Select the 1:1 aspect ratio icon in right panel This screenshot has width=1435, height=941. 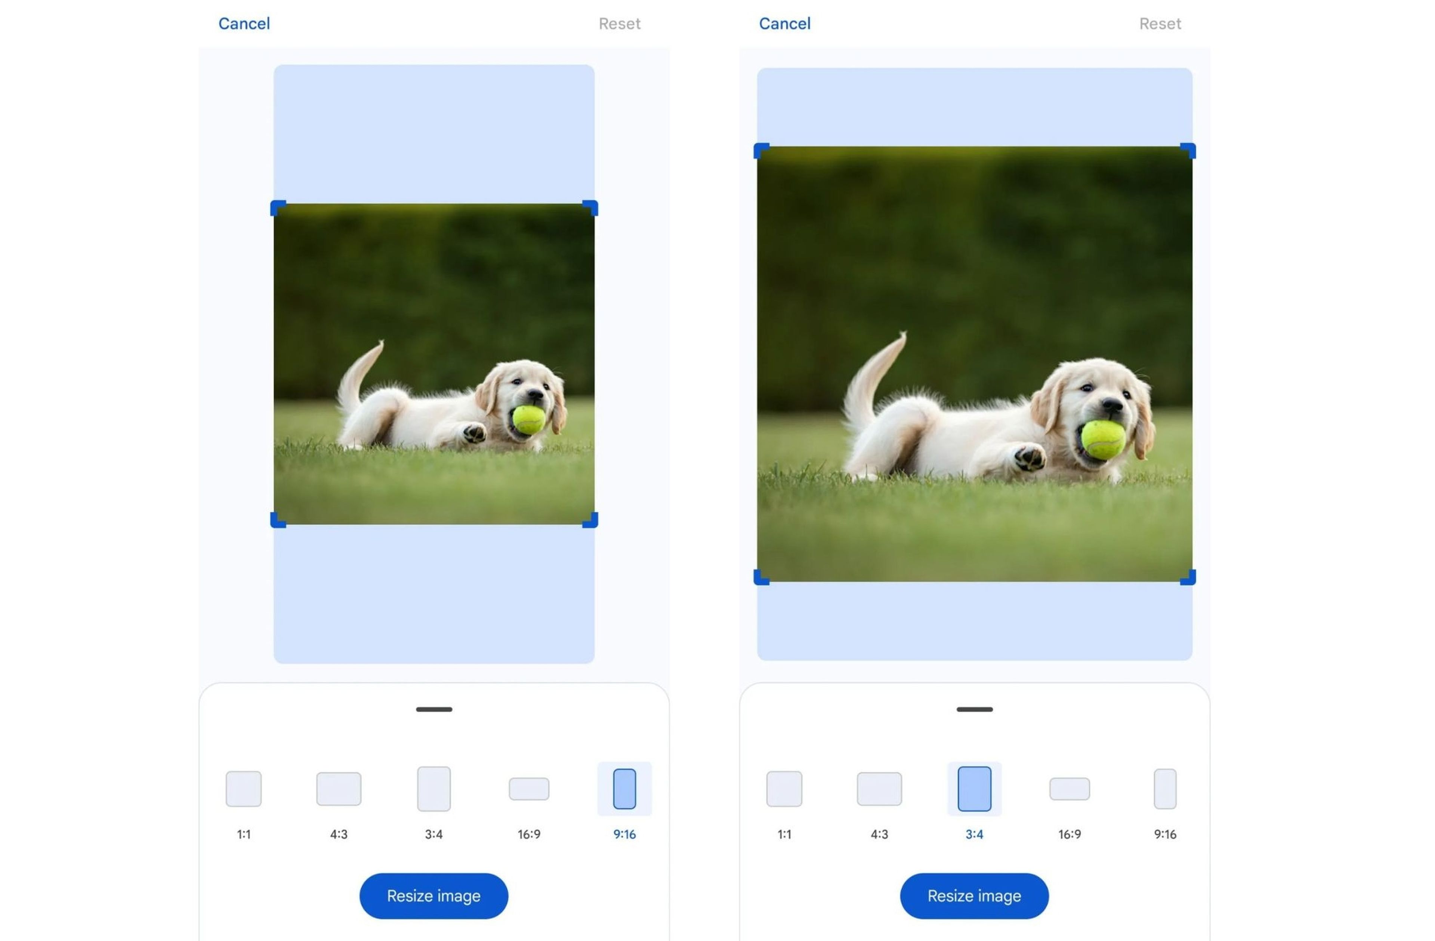784,789
